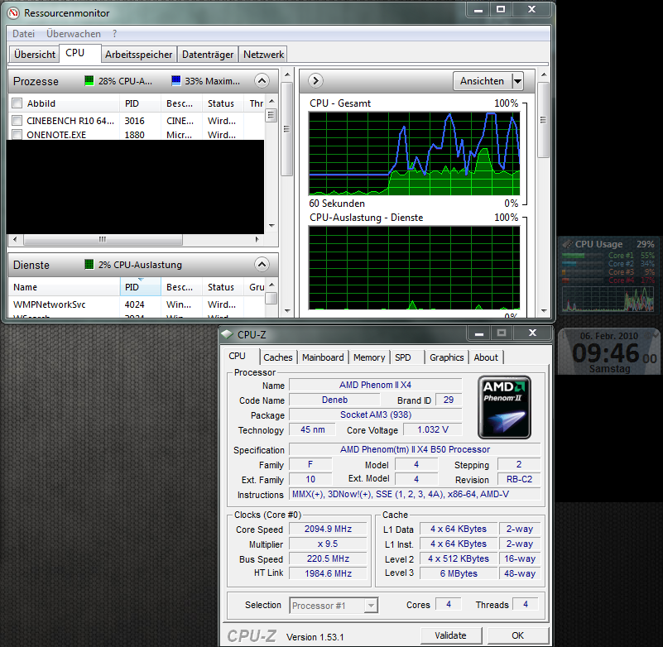Open the Datei menu
The width and height of the screenshot is (663, 647).
point(23,34)
